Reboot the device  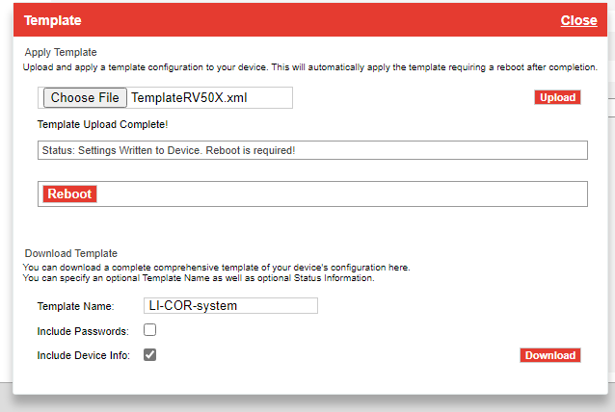pyautogui.click(x=69, y=193)
